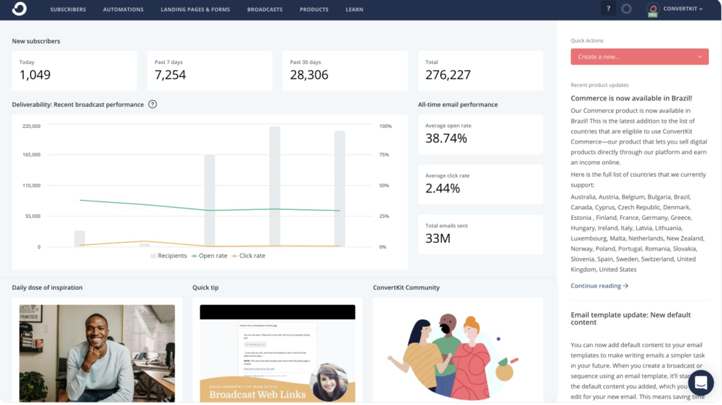Click the Past 30 days card showing 28,306
The image size is (722, 405).
(x=345, y=71)
